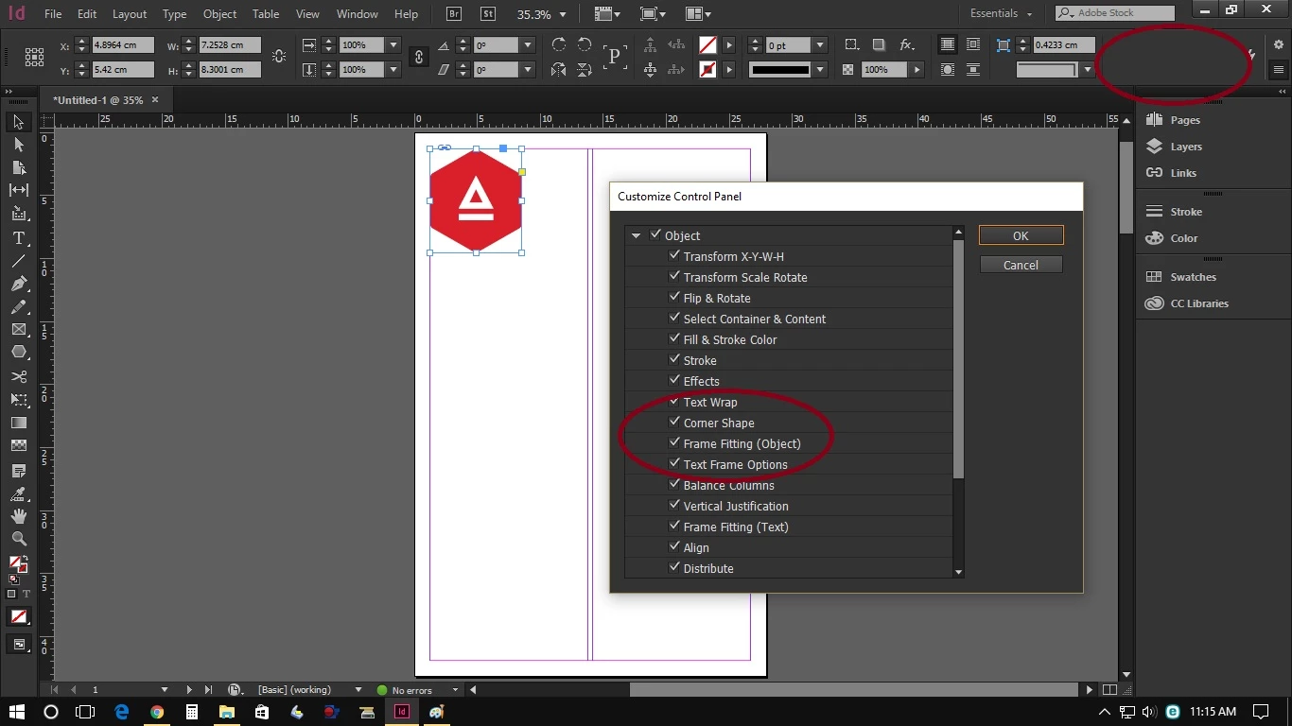Open the Pages panel
Screen dimensions: 1292x726
[1173, 120]
